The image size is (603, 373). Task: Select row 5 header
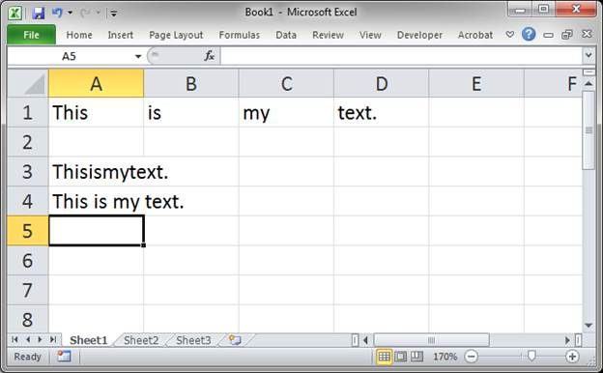[x=27, y=231]
